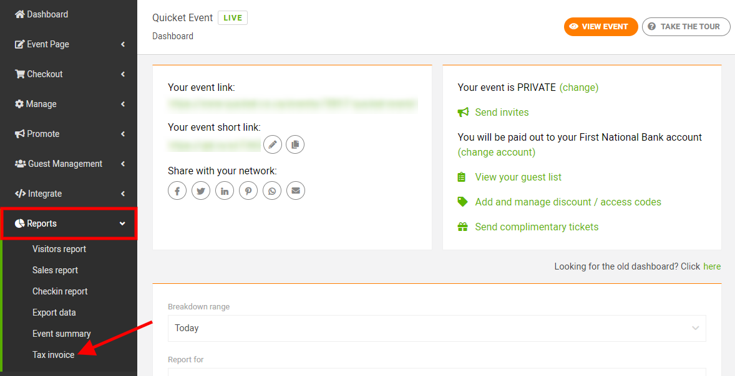Open old dashboard via 'here' link
This screenshot has width=735, height=376.
[x=712, y=266]
